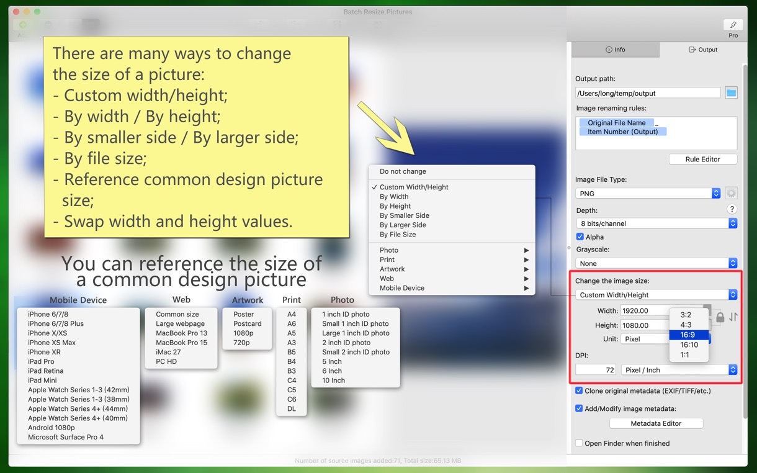
Task: Select Original File Name rename token
Action: [616, 123]
